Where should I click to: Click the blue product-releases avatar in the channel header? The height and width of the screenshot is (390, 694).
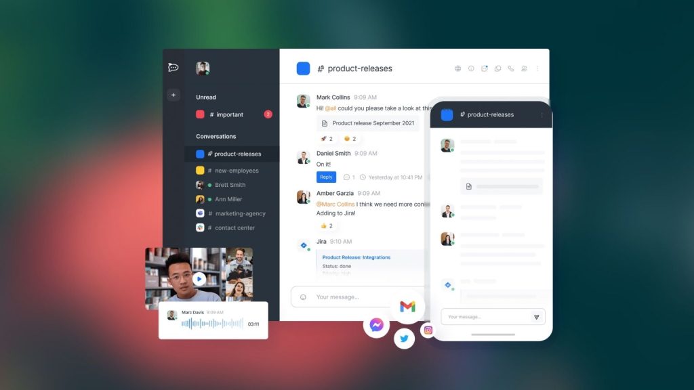pos(303,68)
